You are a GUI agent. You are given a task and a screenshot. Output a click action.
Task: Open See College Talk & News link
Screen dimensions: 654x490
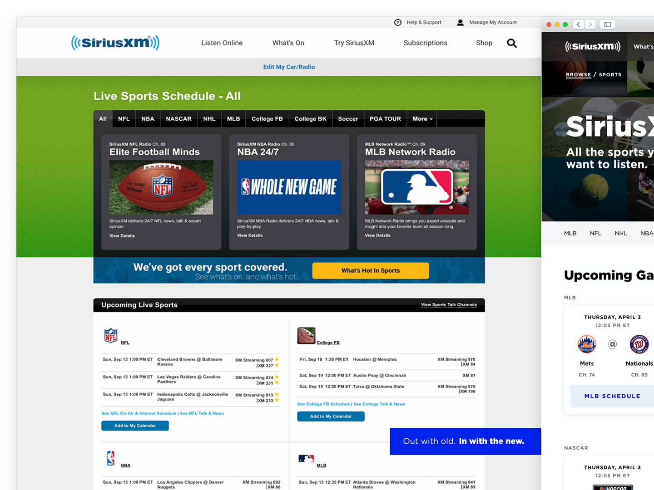pyautogui.click(x=379, y=404)
